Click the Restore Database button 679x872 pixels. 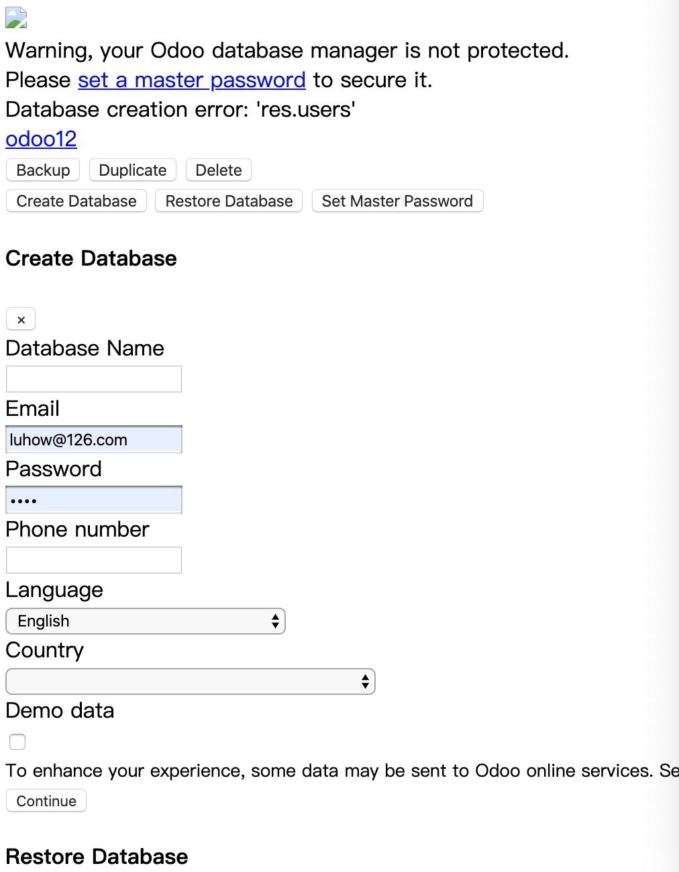229,201
